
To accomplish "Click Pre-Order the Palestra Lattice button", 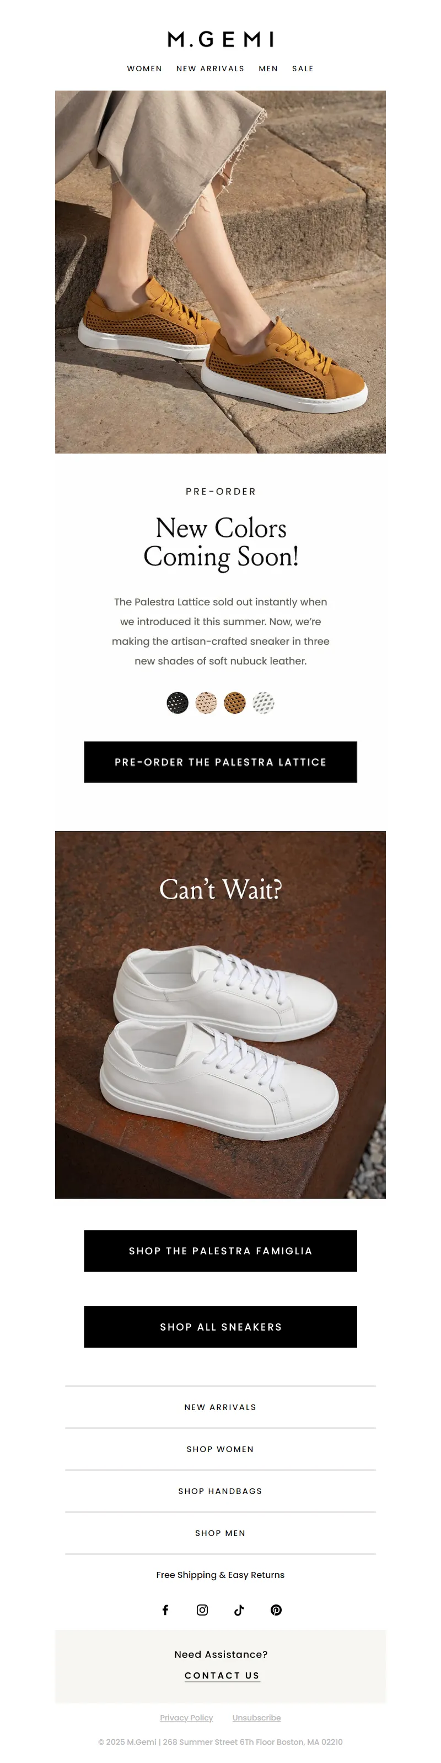I will (x=220, y=762).
